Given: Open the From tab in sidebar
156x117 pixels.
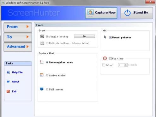Looking at the screenshot, I should coord(18,27).
